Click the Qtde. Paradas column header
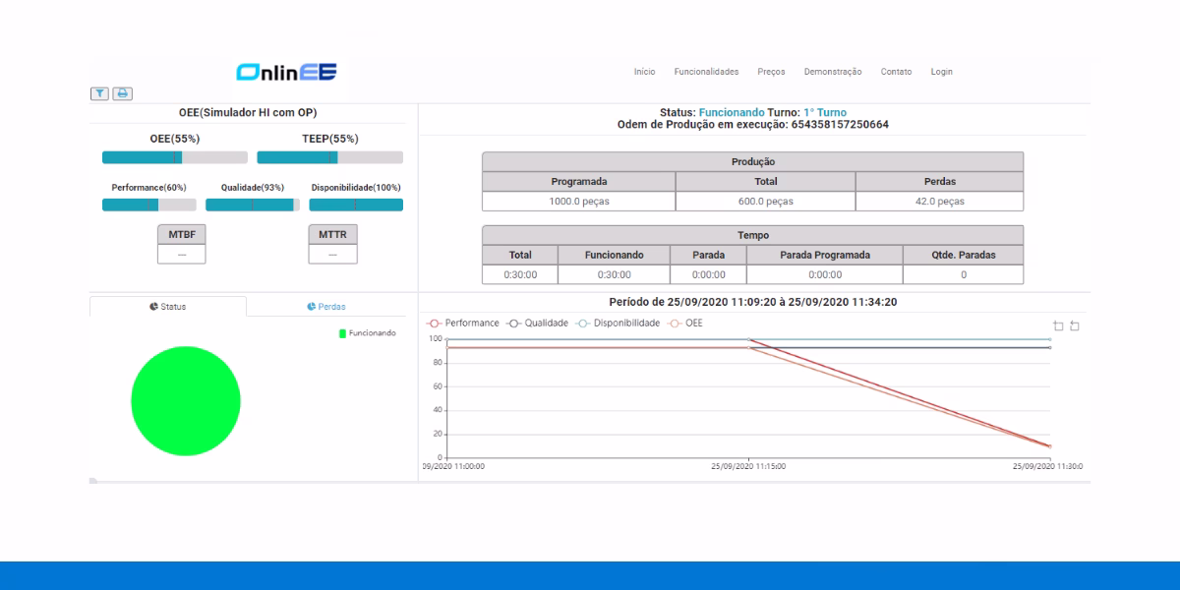This screenshot has width=1180, height=590. point(964,255)
